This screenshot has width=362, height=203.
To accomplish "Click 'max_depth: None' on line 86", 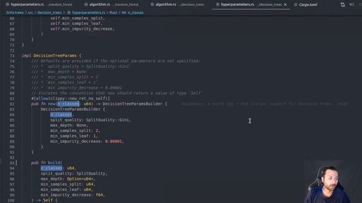I will coord(68,125).
